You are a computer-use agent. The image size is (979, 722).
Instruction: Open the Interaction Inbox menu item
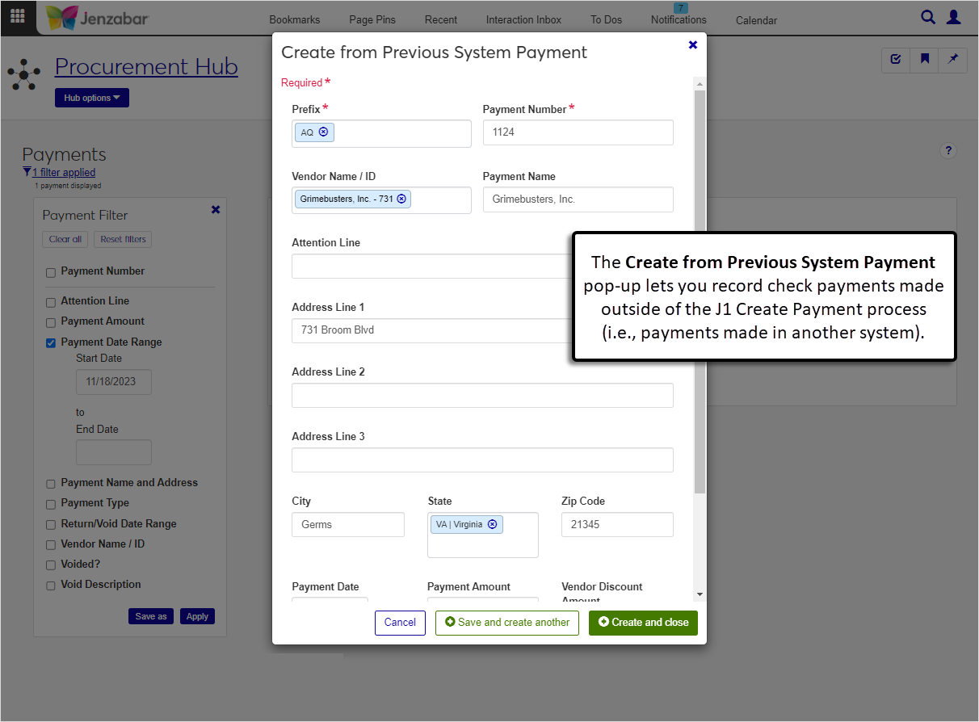[523, 19]
